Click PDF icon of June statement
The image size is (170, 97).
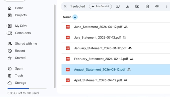[x=68, y=27]
